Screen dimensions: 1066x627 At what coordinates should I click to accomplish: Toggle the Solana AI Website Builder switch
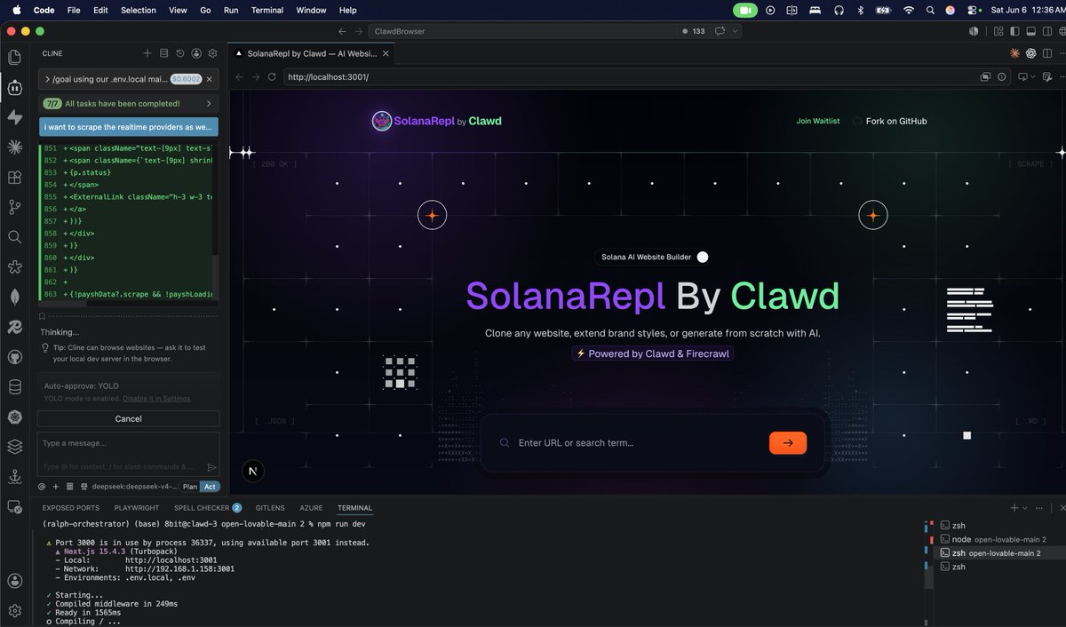point(703,257)
